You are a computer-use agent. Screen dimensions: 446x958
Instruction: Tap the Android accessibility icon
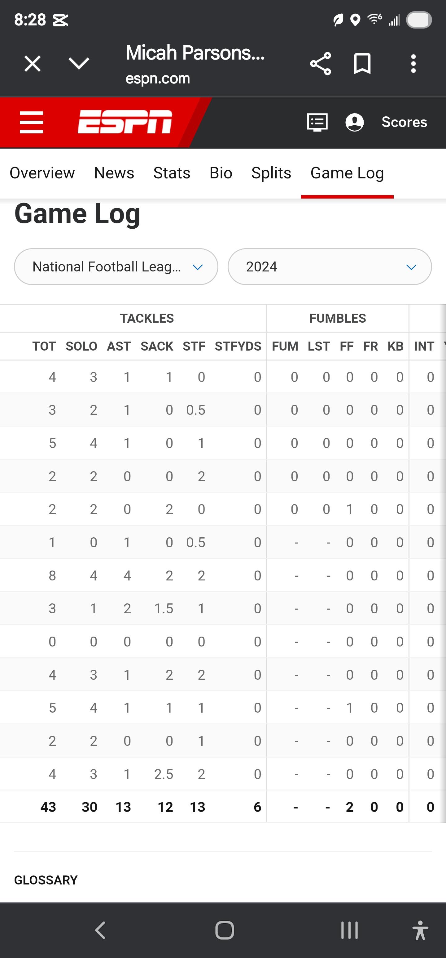point(420,930)
